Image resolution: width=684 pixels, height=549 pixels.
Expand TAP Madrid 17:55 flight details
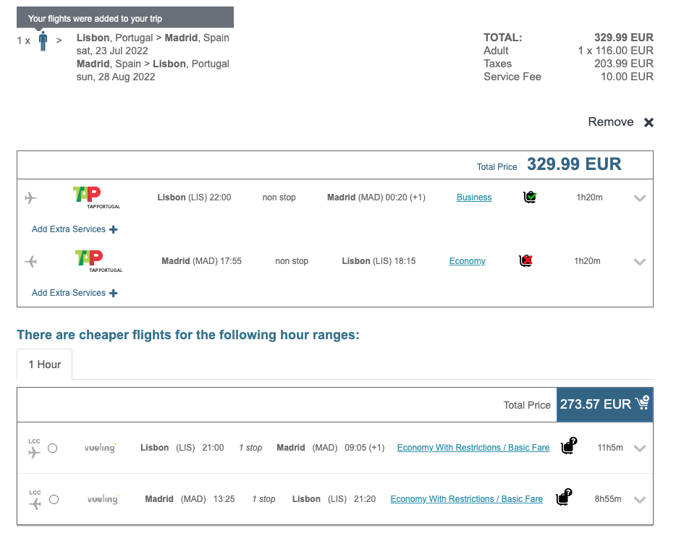click(x=639, y=262)
